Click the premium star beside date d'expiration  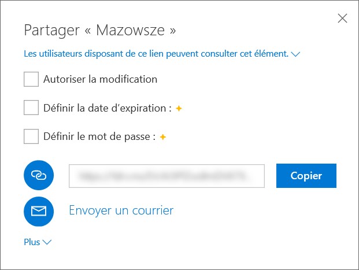tap(179, 108)
